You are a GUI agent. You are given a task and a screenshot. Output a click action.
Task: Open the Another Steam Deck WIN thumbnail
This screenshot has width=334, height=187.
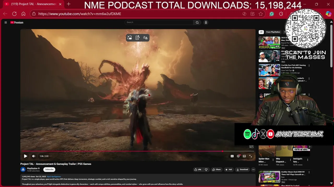pos(269,177)
